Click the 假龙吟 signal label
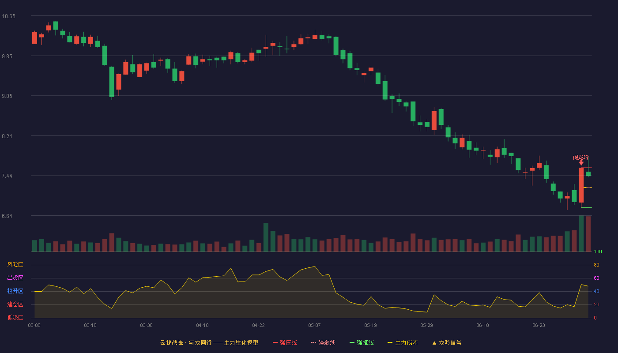 pyautogui.click(x=581, y=158)
